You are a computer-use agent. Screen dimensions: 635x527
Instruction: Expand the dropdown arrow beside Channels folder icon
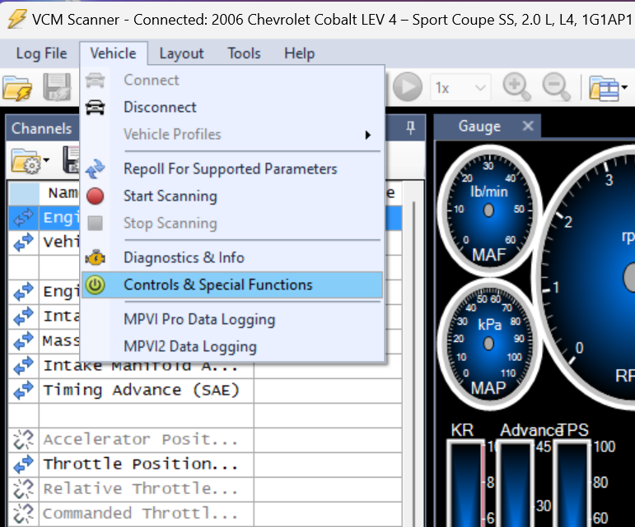point(46,160)
